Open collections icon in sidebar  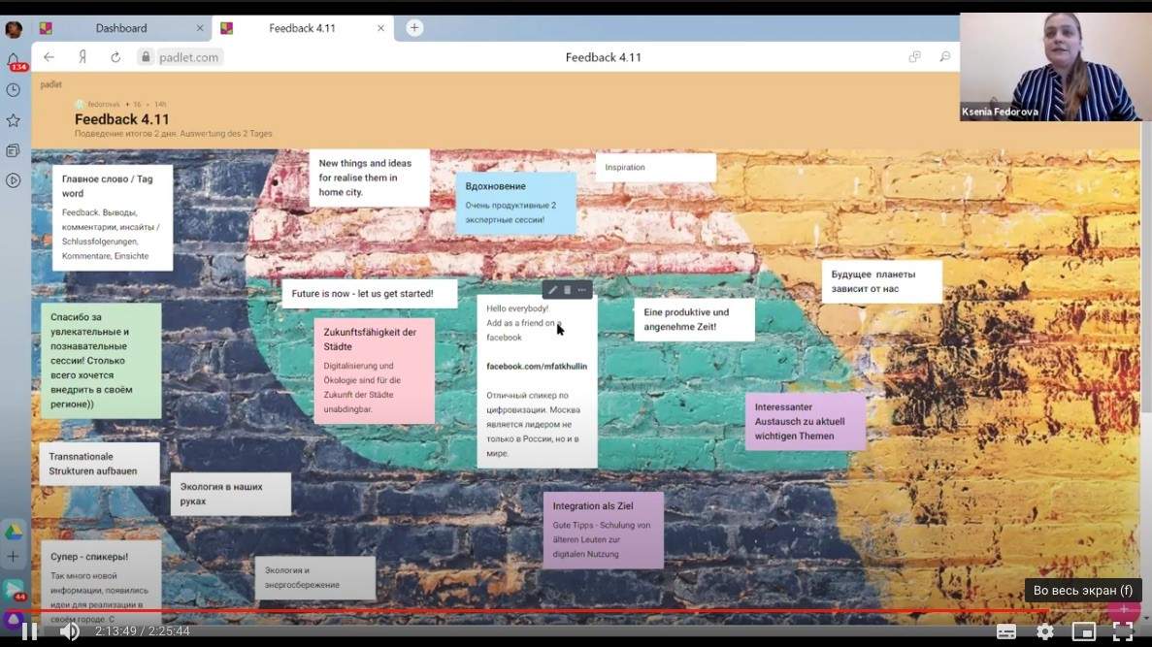14,150
